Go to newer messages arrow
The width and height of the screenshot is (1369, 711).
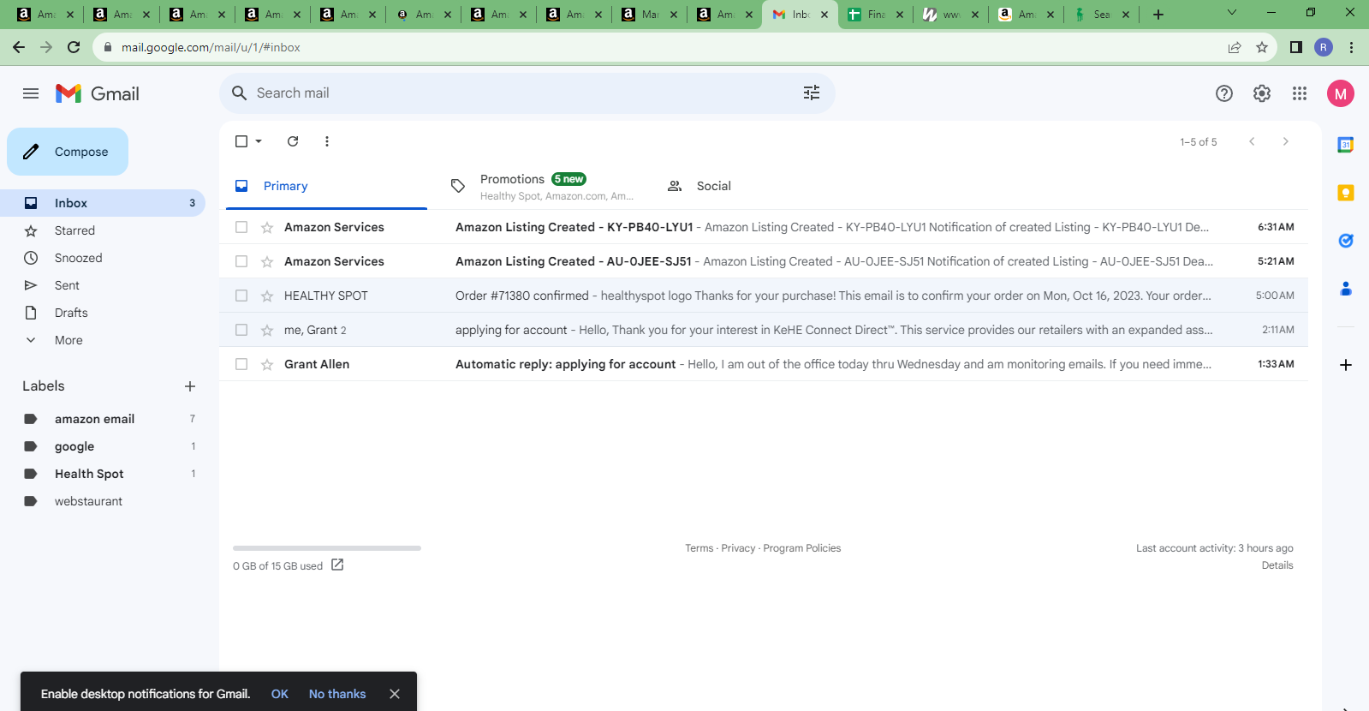(1252, 141)
